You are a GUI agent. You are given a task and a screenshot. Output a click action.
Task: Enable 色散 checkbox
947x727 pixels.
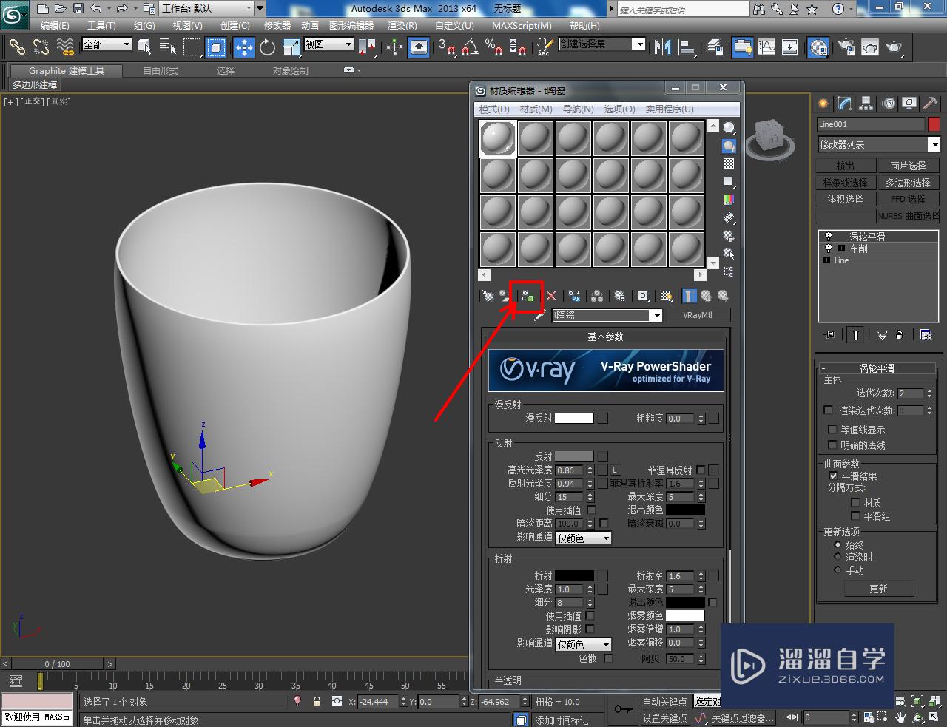608,658
